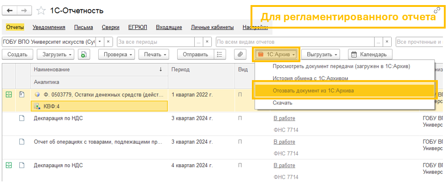Copy the page link with the chain icon
This screenshot has width=448, height=192.
pyautogui.click(x=437, y=11)
